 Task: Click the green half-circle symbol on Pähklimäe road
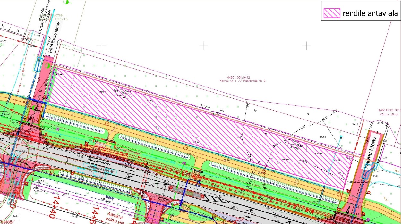[x=47, y=66]
